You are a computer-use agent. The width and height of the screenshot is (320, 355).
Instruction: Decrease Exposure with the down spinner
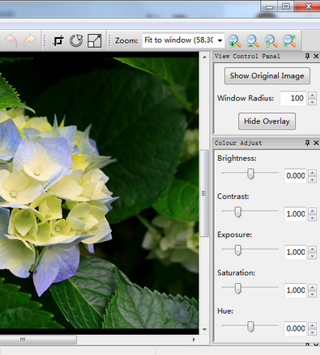coord(313,256)
